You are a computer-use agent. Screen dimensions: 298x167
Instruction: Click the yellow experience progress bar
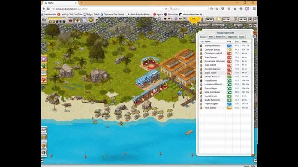(57, 19)
